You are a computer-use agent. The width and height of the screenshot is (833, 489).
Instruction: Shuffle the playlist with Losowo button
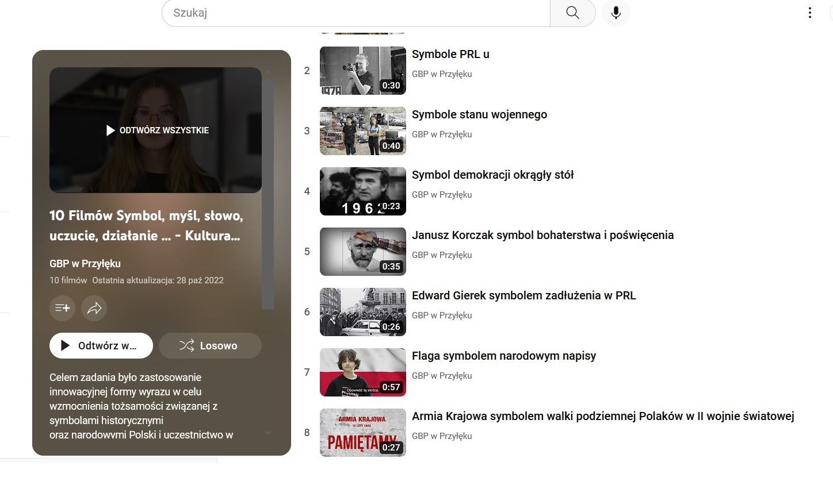(210, 345)
